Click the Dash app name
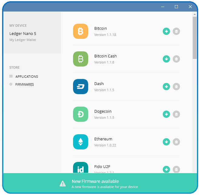Image resolution: width=200 pixels, height=195 pixels. [99, 84]
